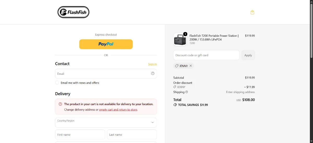This screenshot has width=313, height=143.
Task: Click the shipping info question mark icon
Action: (x=186, y=92)
